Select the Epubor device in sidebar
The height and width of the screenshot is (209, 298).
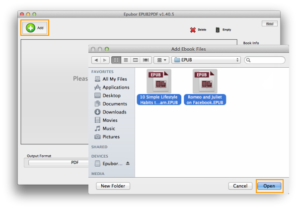(109, 164)
